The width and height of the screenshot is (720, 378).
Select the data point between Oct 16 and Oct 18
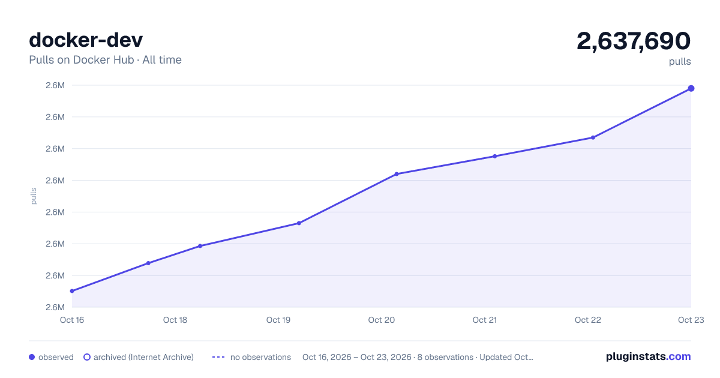coord(148,263)
